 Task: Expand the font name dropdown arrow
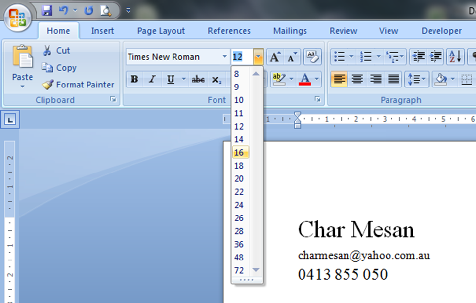point(224,57)
